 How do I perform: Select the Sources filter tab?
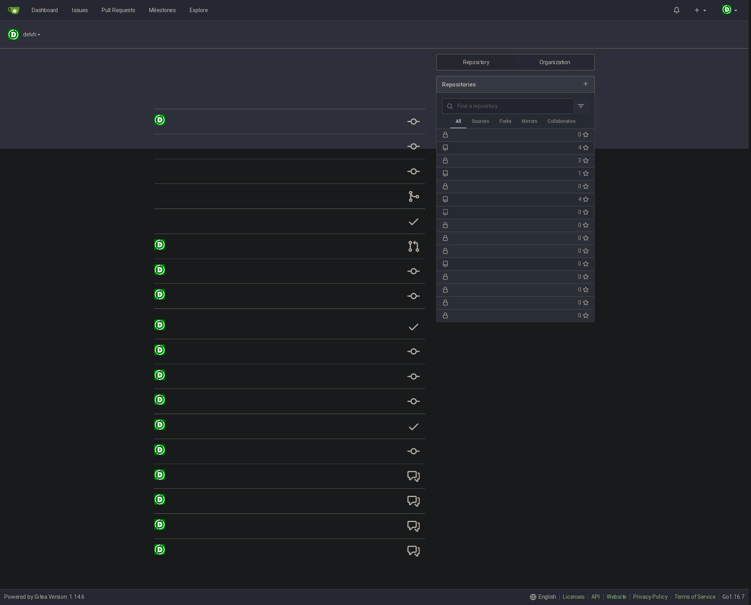[480, 121]
